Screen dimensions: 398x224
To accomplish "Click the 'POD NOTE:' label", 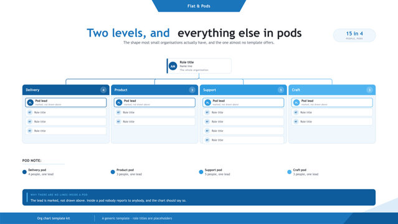I will tap(32, 161).
